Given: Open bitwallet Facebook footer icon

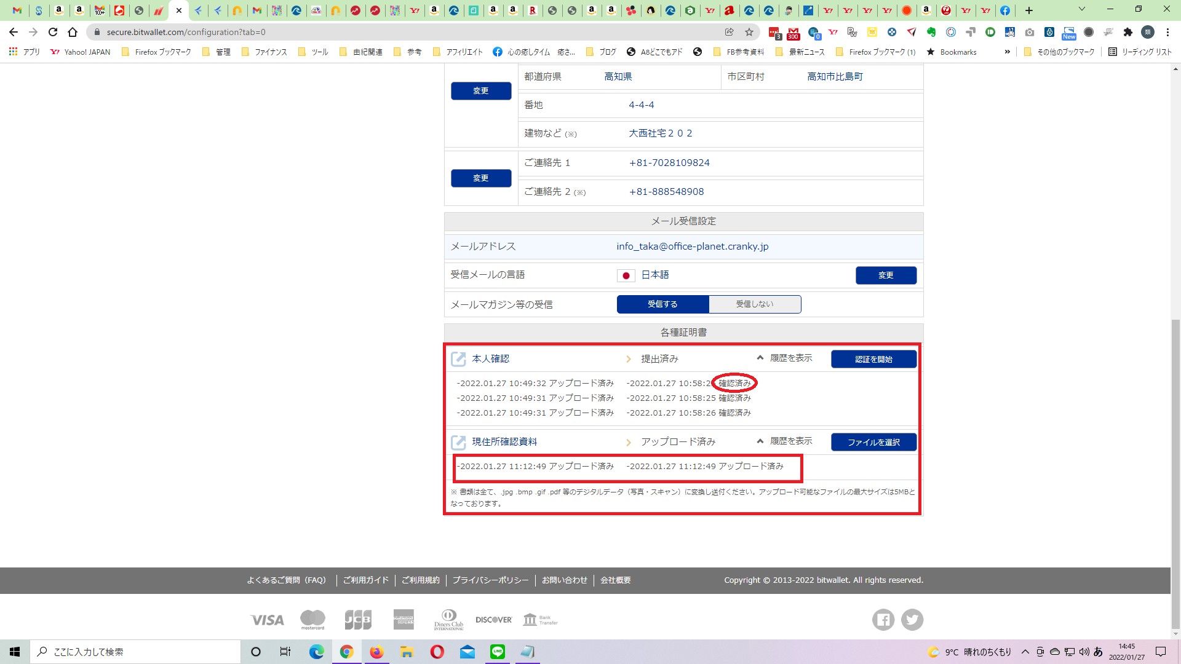Looking at the screenshot, I should click(x=883, y=620).
